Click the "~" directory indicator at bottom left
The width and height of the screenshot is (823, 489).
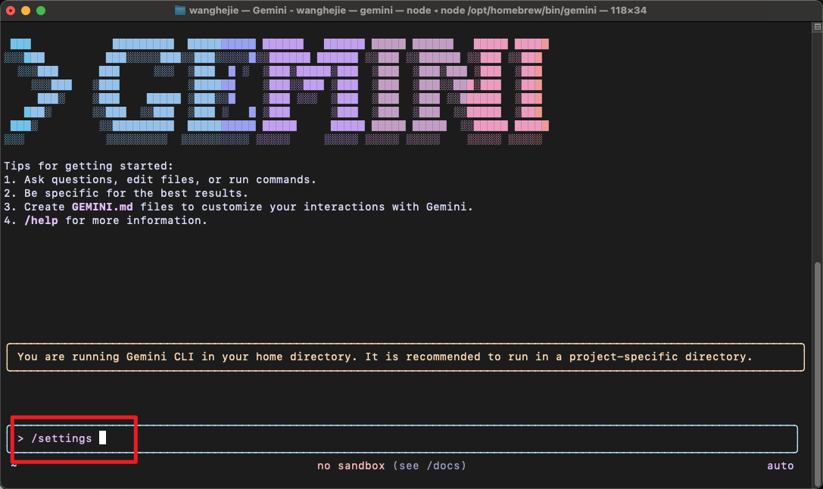point(13,466)
